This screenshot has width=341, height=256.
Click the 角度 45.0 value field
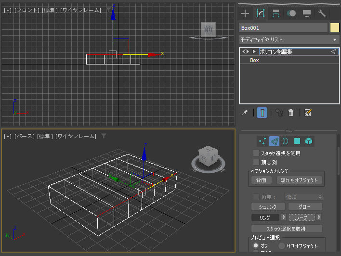tap(301, 197)
